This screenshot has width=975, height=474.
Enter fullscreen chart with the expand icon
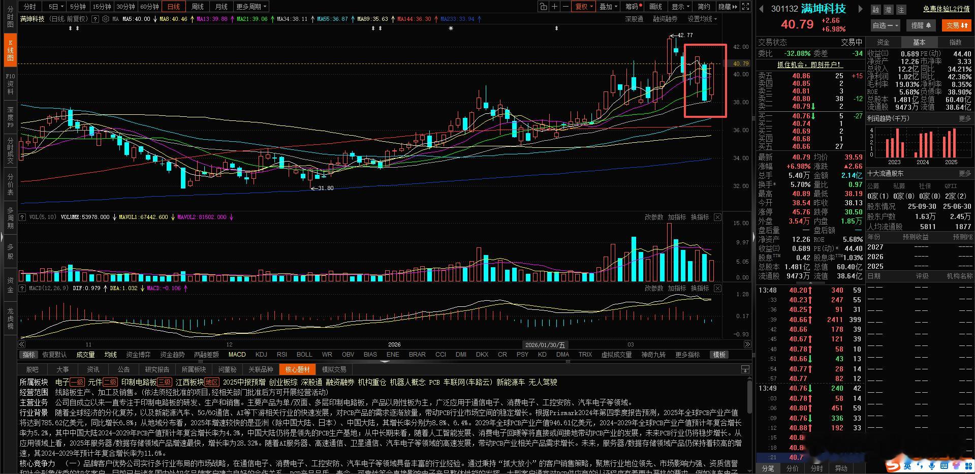[745, 7]
